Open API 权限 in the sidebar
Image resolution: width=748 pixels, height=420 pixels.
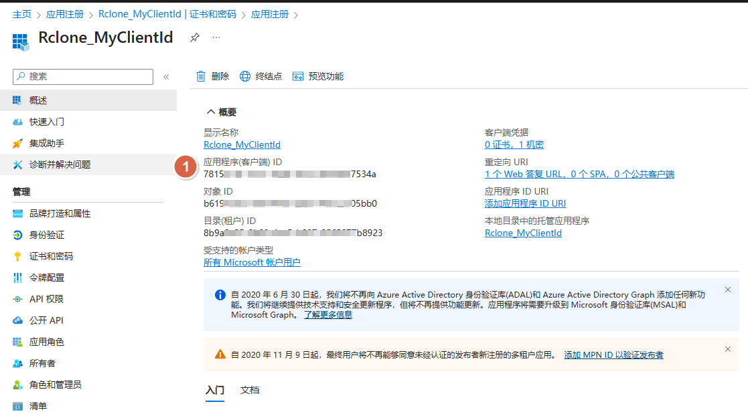46,299
